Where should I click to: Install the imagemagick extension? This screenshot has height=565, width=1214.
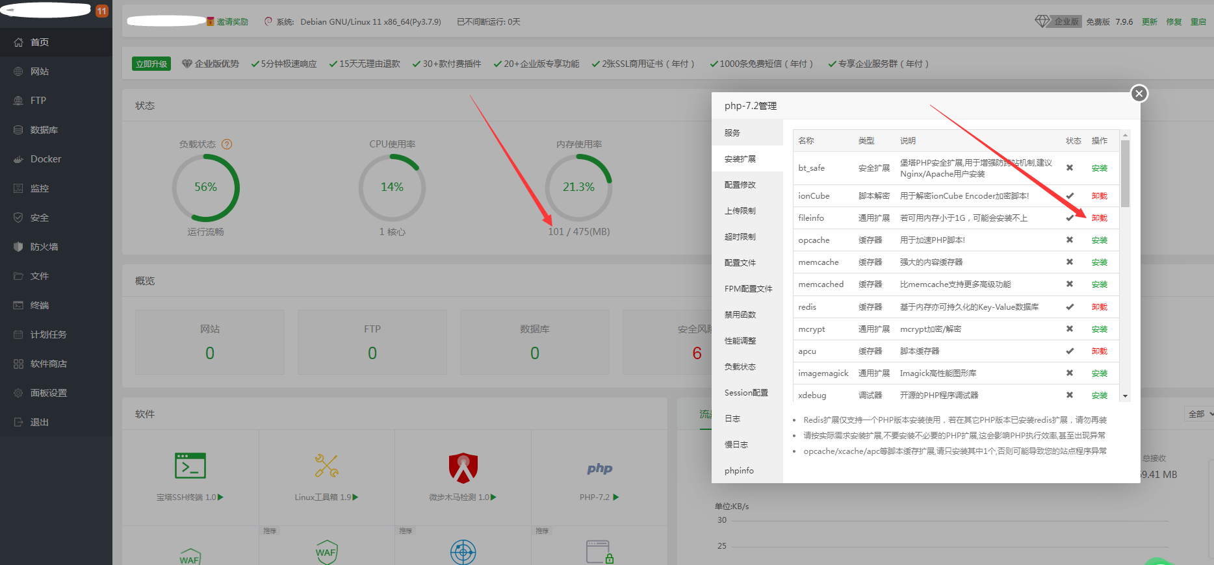[x=1100, y=373]
